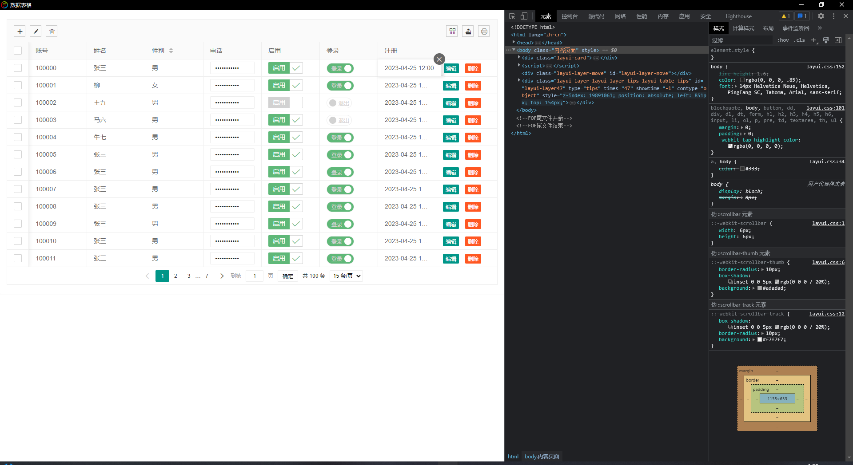Viewport: 853px width, 465px height.
Task: Click the paintbrush rendering emulation icon
Action: [x=826, y=40]
